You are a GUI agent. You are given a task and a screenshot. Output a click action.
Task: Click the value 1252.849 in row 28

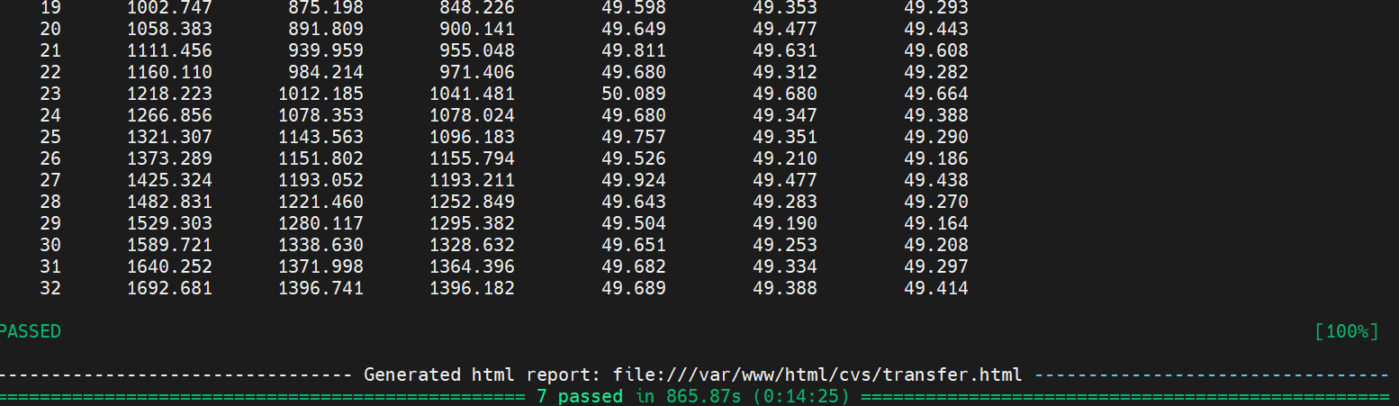pos(472,202)
